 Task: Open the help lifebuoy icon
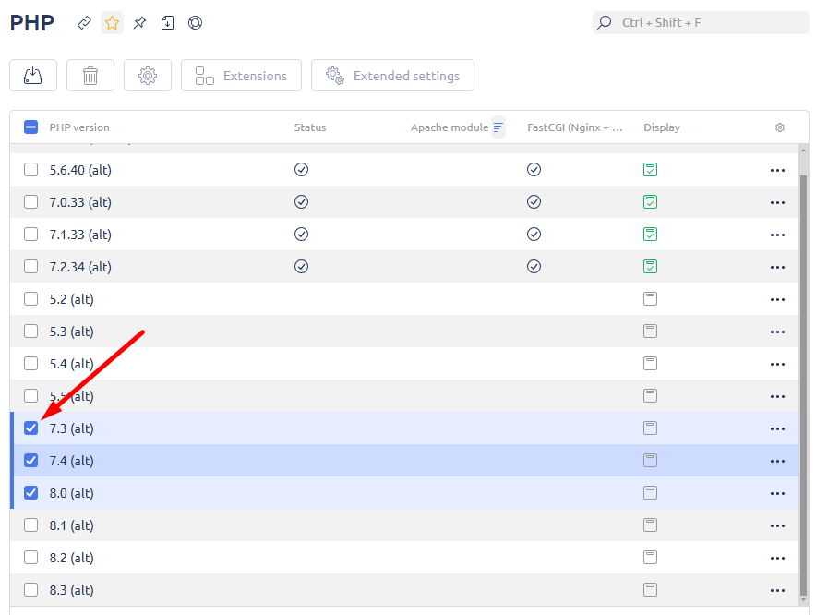[195, 23]
